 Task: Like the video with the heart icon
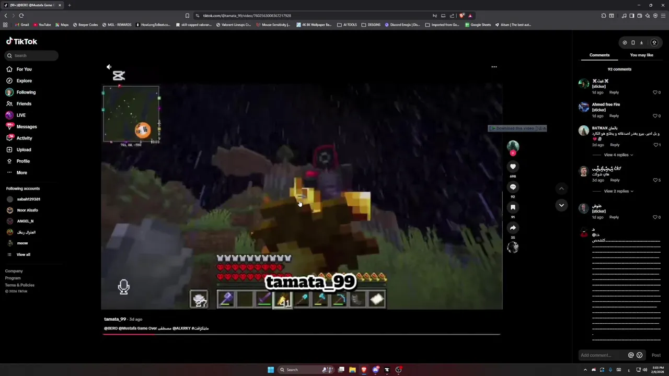click(x=513, y=167)
